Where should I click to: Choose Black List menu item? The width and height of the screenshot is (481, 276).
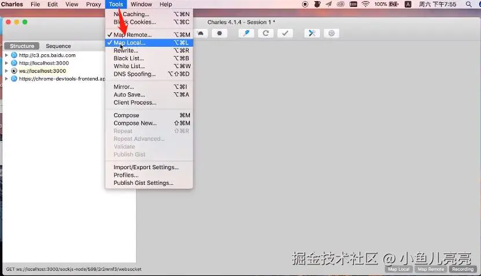coord(149,58)
